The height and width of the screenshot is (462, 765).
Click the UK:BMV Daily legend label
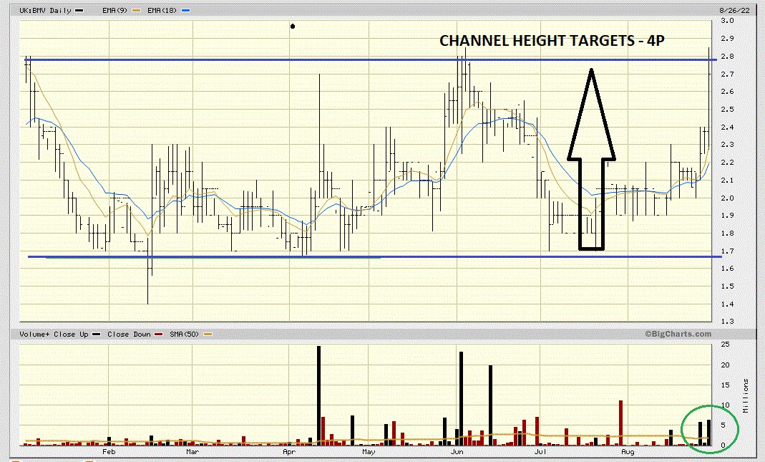(x=45, y=10)
